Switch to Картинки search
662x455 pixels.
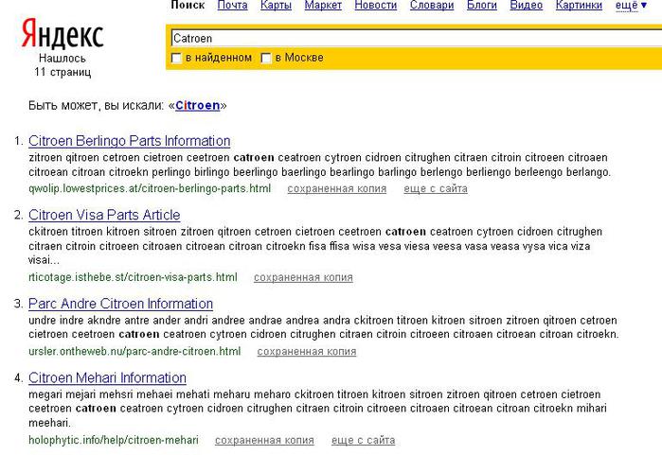pos(579,5)
